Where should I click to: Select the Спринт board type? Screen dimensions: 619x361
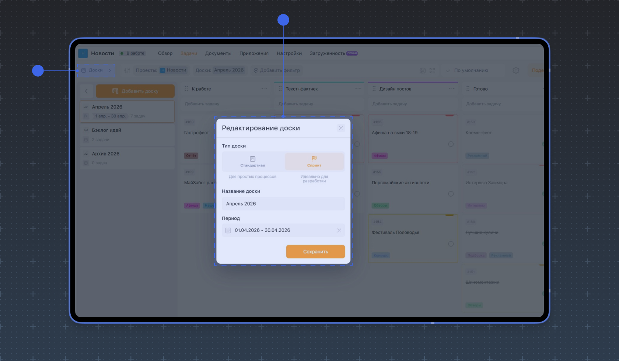pyautogui.click(x=314, y=161)
